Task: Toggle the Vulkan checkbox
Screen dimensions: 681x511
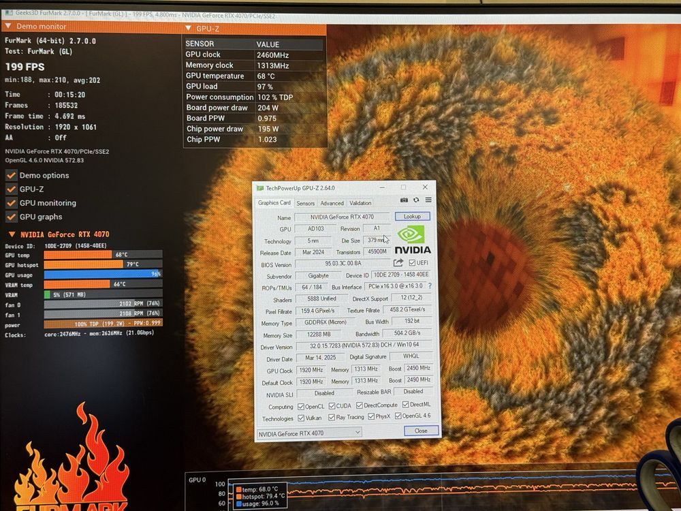Action: [301, 418]
